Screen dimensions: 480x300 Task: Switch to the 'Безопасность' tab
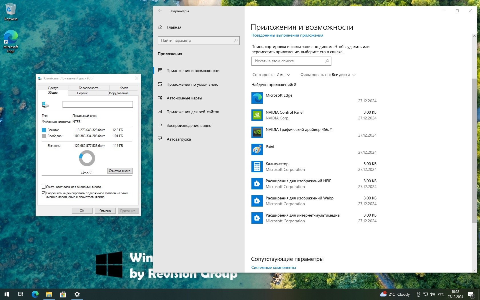[x=89, y=88]
